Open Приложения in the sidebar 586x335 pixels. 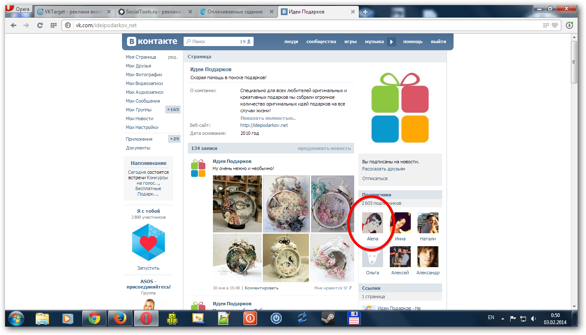[139, 139]
